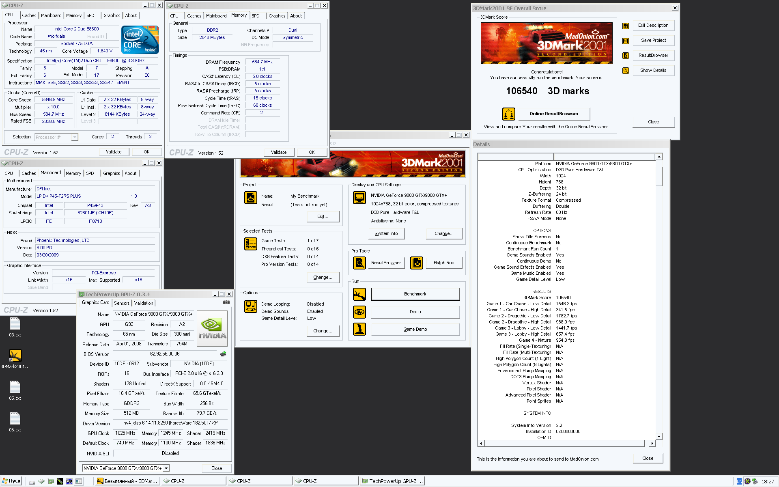
Task: Click the Save Project floppy icon
Action: pos(626,41)
